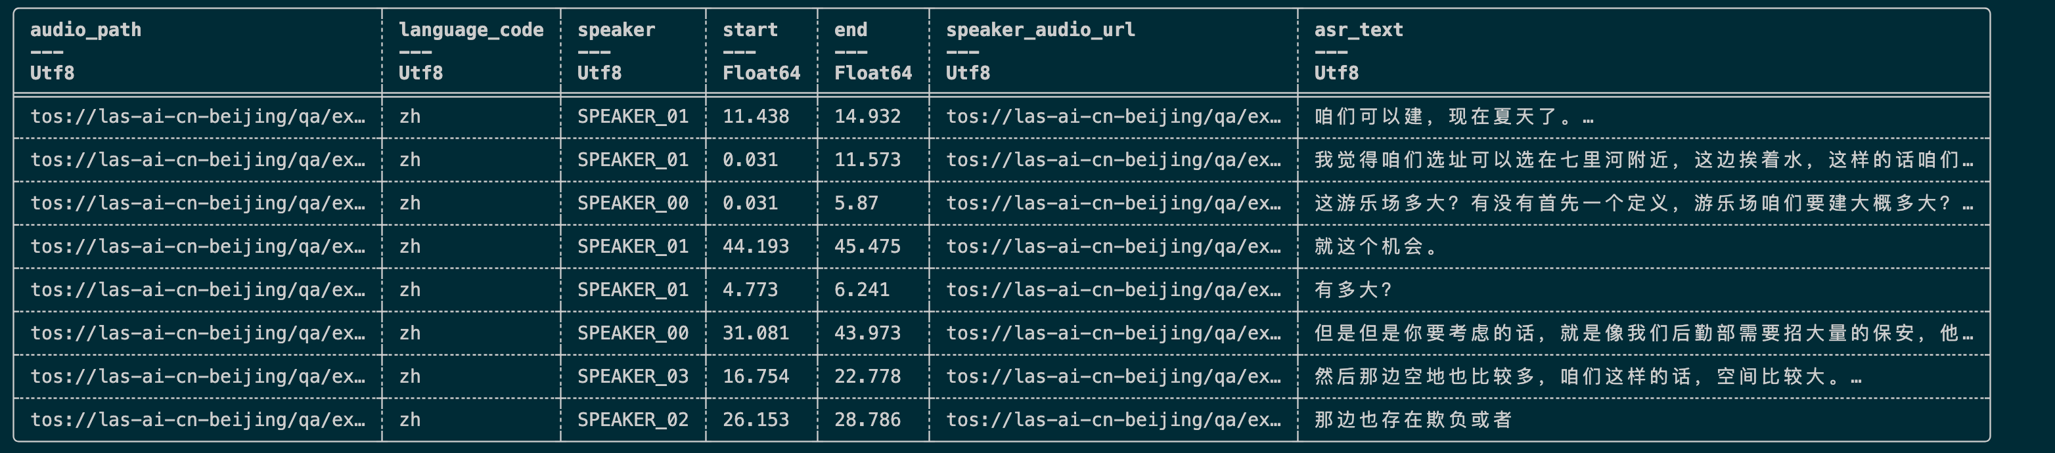Select the end time value 11.573
The height and width of the screenshot is (453, 2055).
coord(867,160)
